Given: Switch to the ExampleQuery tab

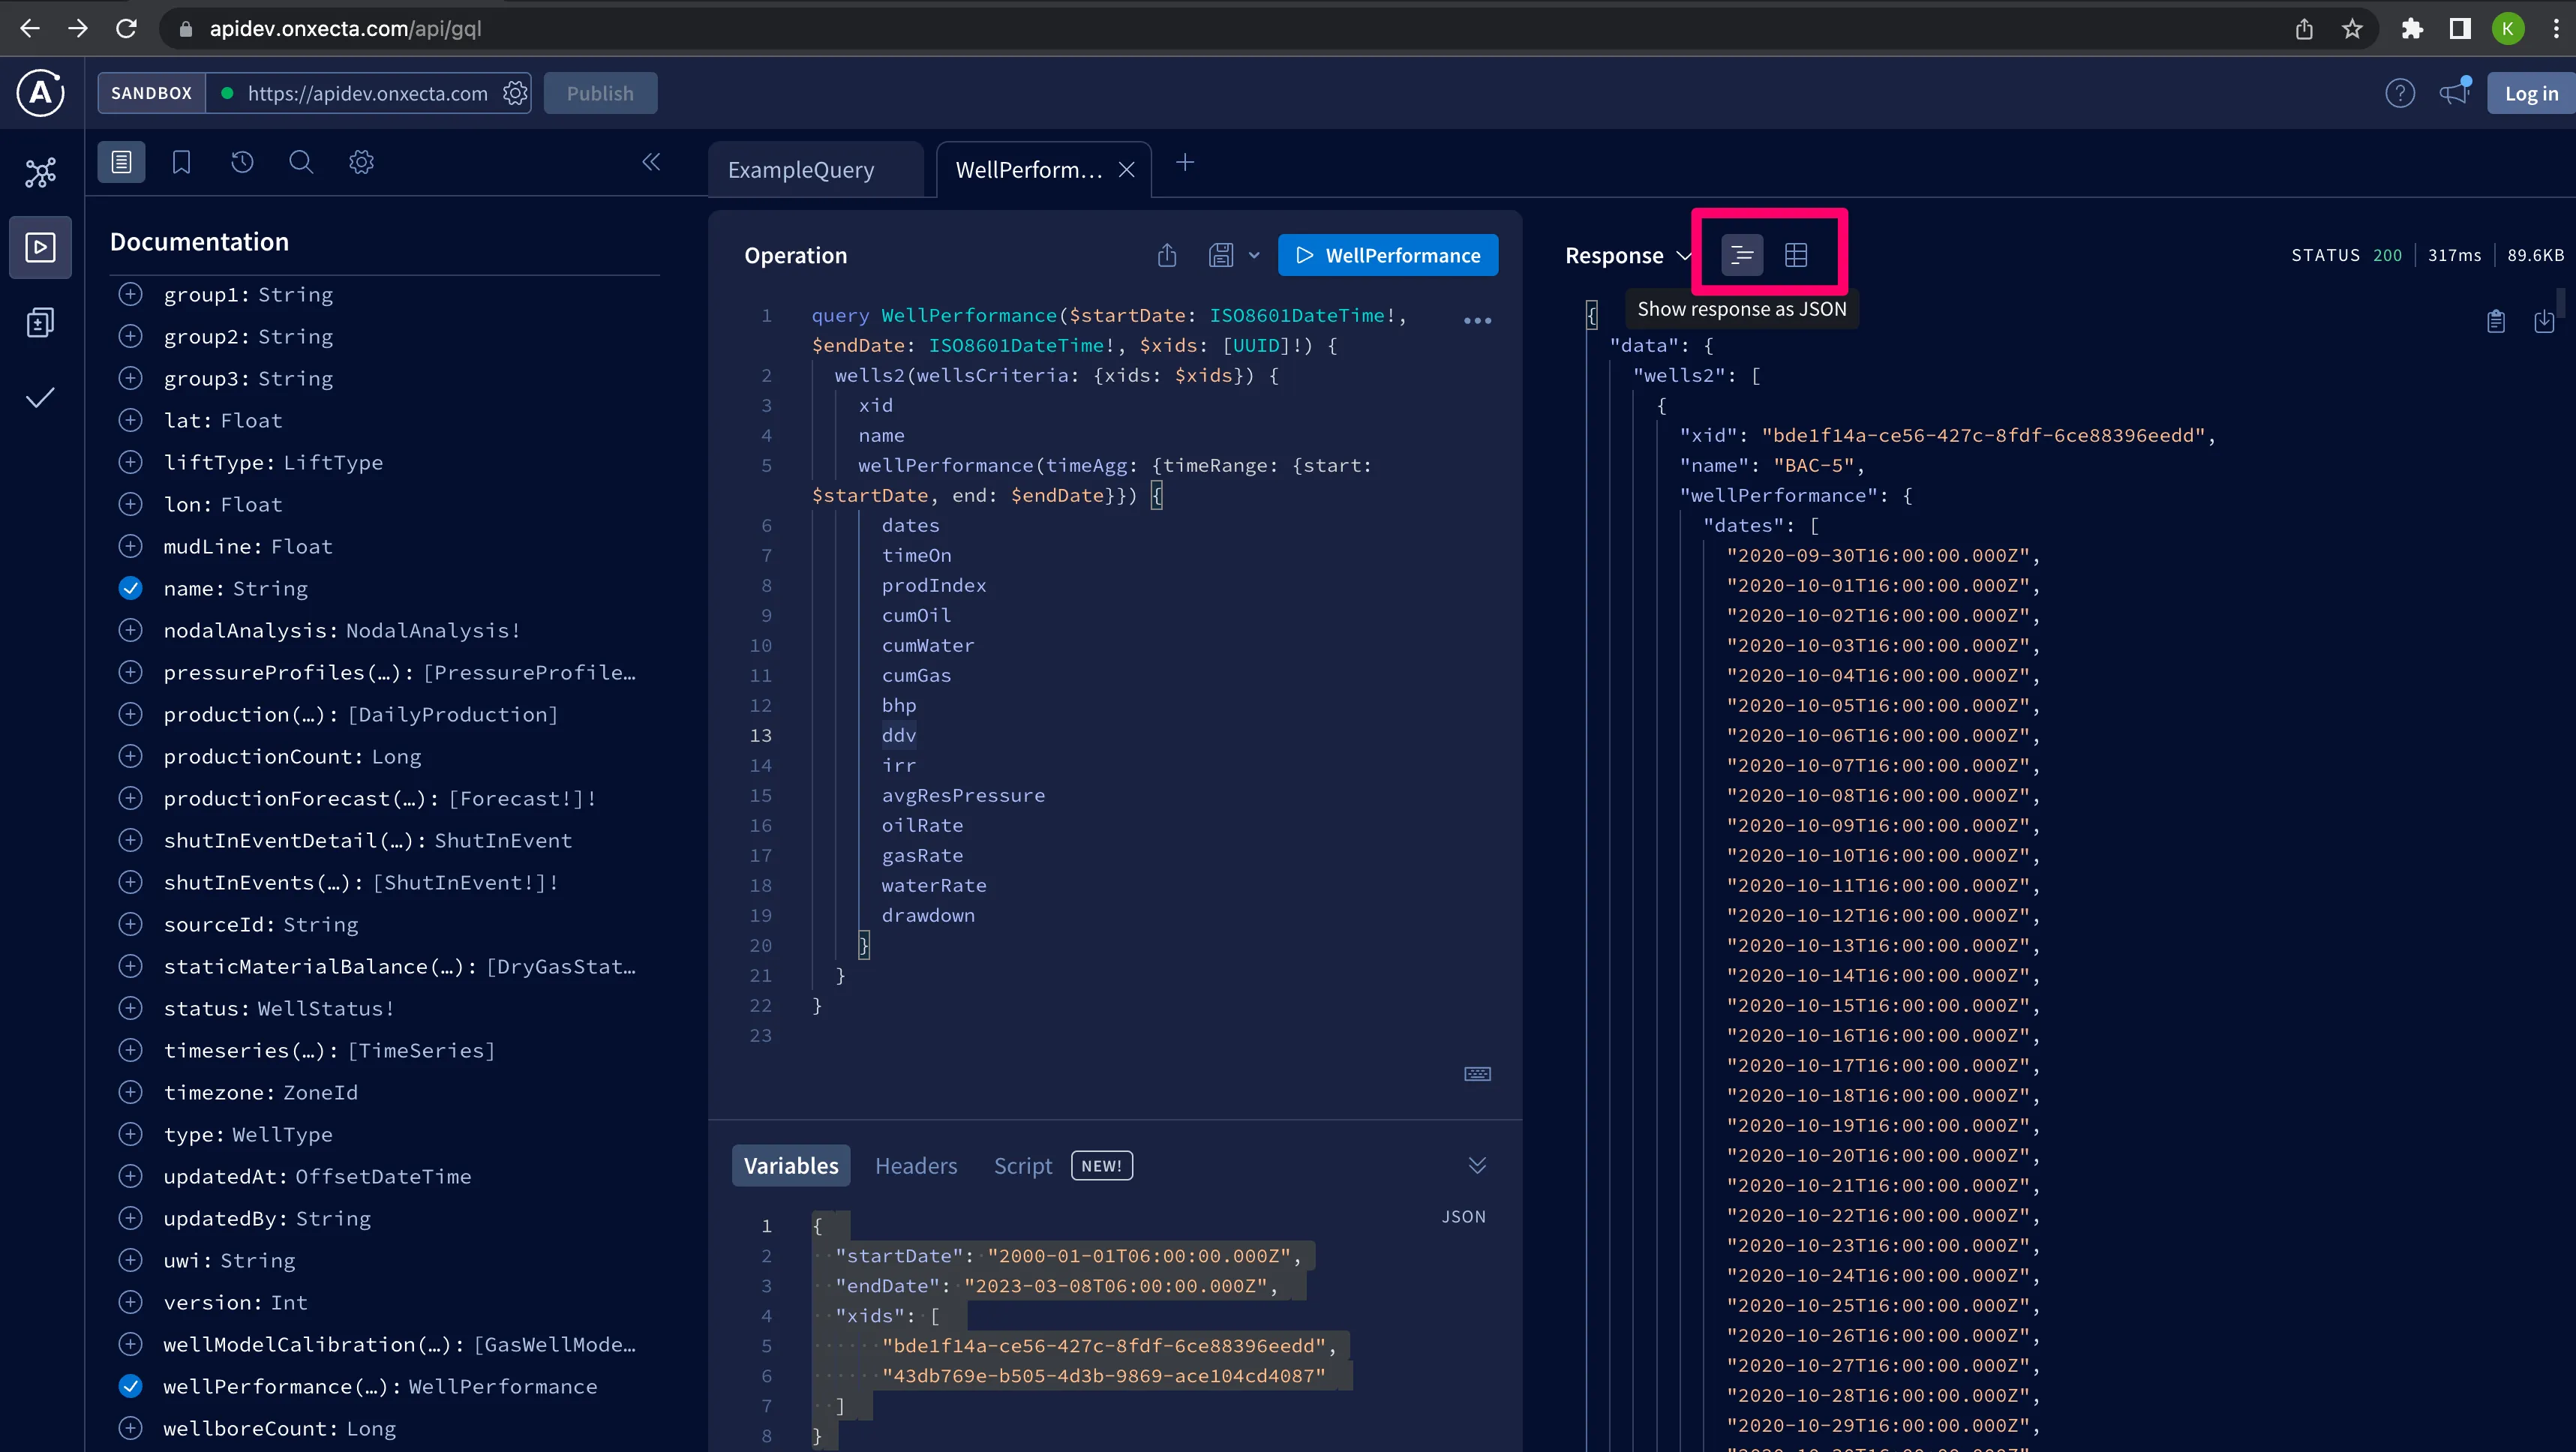Looking at the screenshot, I should [x=801, y=170].
